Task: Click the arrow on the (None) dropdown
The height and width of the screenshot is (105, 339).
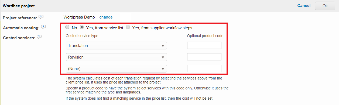Action: [x=163, y=69]
